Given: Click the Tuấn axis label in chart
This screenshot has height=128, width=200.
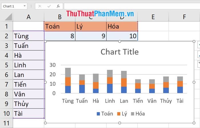Looking at the screenshot, I should click(82, 101).
